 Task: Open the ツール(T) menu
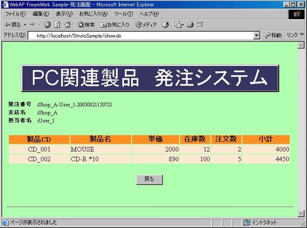click(x=124, y=14)
